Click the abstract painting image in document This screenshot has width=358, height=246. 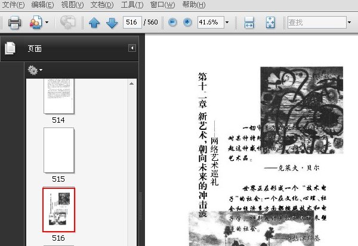302,110
